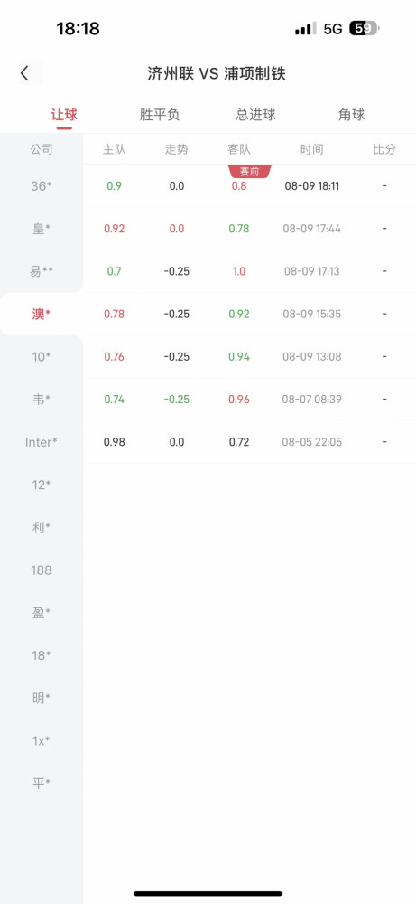Choose 韦* company entry
Screen dimensions: 416x904
tap(42, 399)
